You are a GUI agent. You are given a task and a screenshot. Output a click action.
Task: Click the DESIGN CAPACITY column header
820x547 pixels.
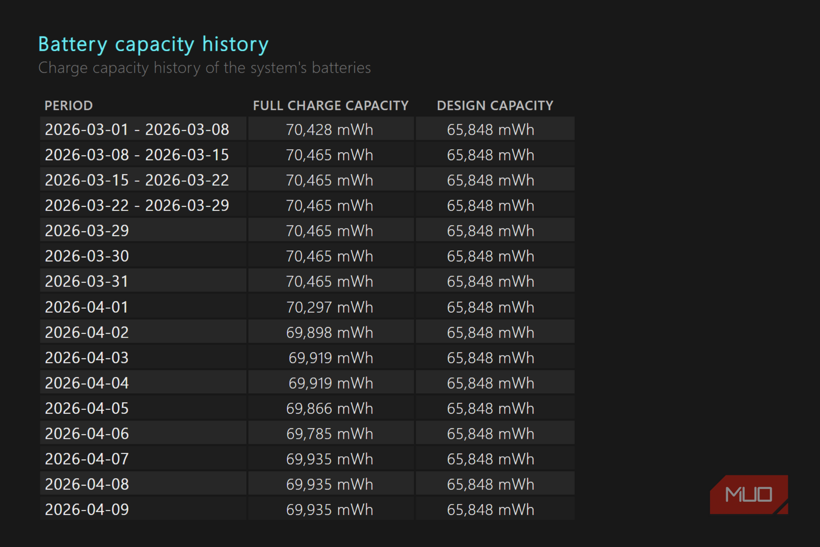[x=495, y=105]
